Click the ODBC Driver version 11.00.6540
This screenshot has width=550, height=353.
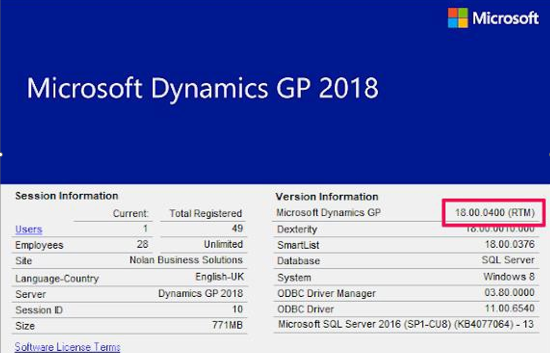pyautogui.click(x=509, y=309)
